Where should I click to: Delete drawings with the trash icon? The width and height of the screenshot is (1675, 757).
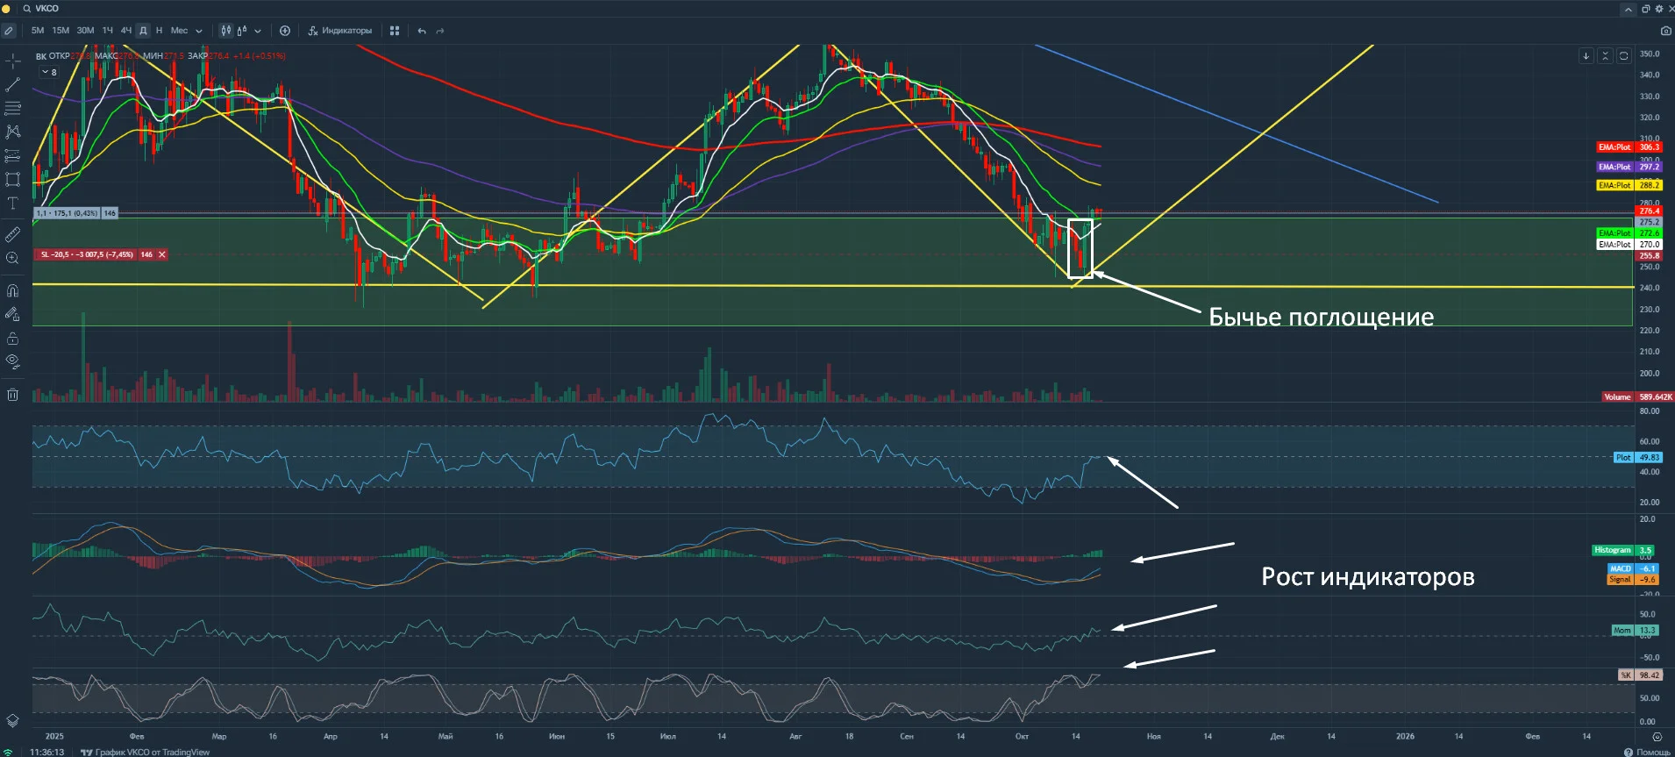12,395
